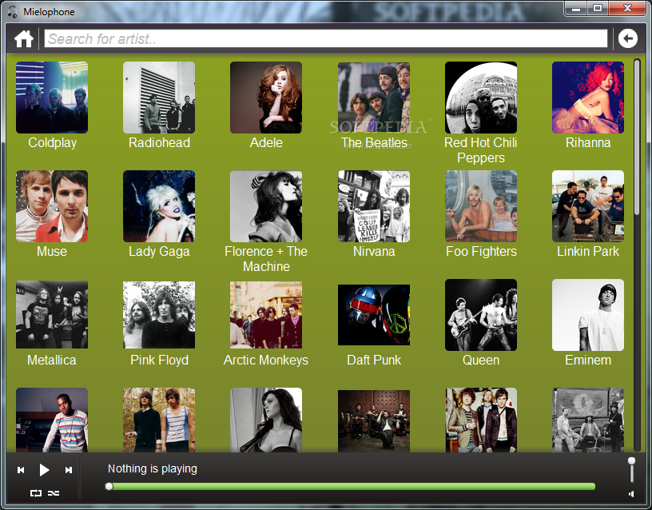Select the Rihanna artist picture

click(x=588, y=98)
